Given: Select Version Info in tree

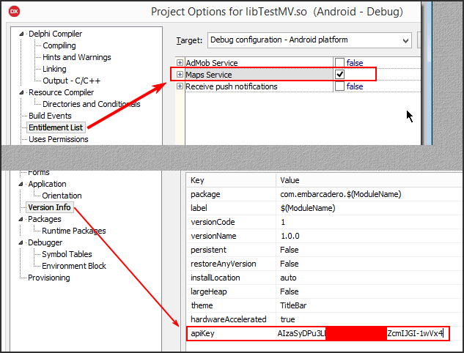Looking at the screenshot, I should click(x=49, y=207).
